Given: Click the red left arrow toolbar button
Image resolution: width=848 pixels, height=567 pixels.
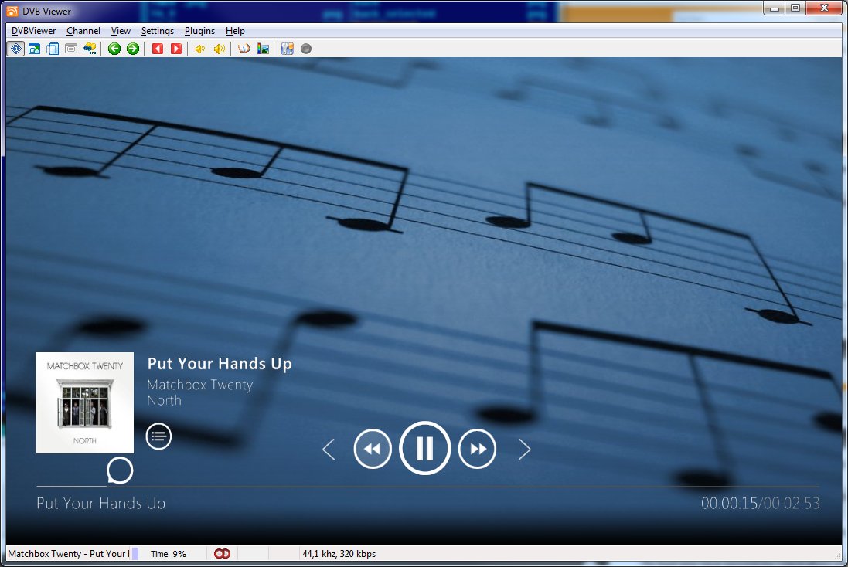Looking at the screenshot, I should click(x=158, y=49).
